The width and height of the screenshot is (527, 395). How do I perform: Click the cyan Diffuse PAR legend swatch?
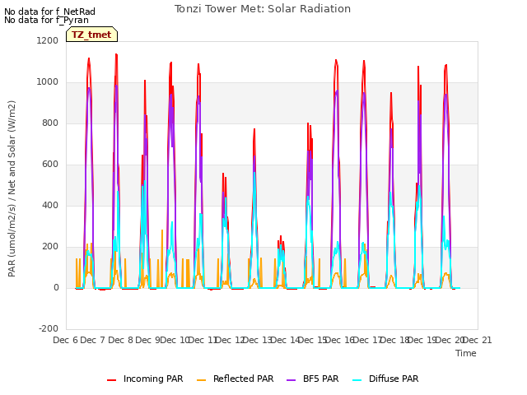357,380
